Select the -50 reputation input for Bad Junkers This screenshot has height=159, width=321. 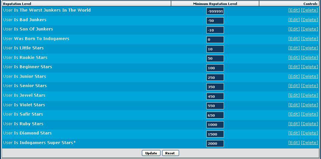click(215, 21)
